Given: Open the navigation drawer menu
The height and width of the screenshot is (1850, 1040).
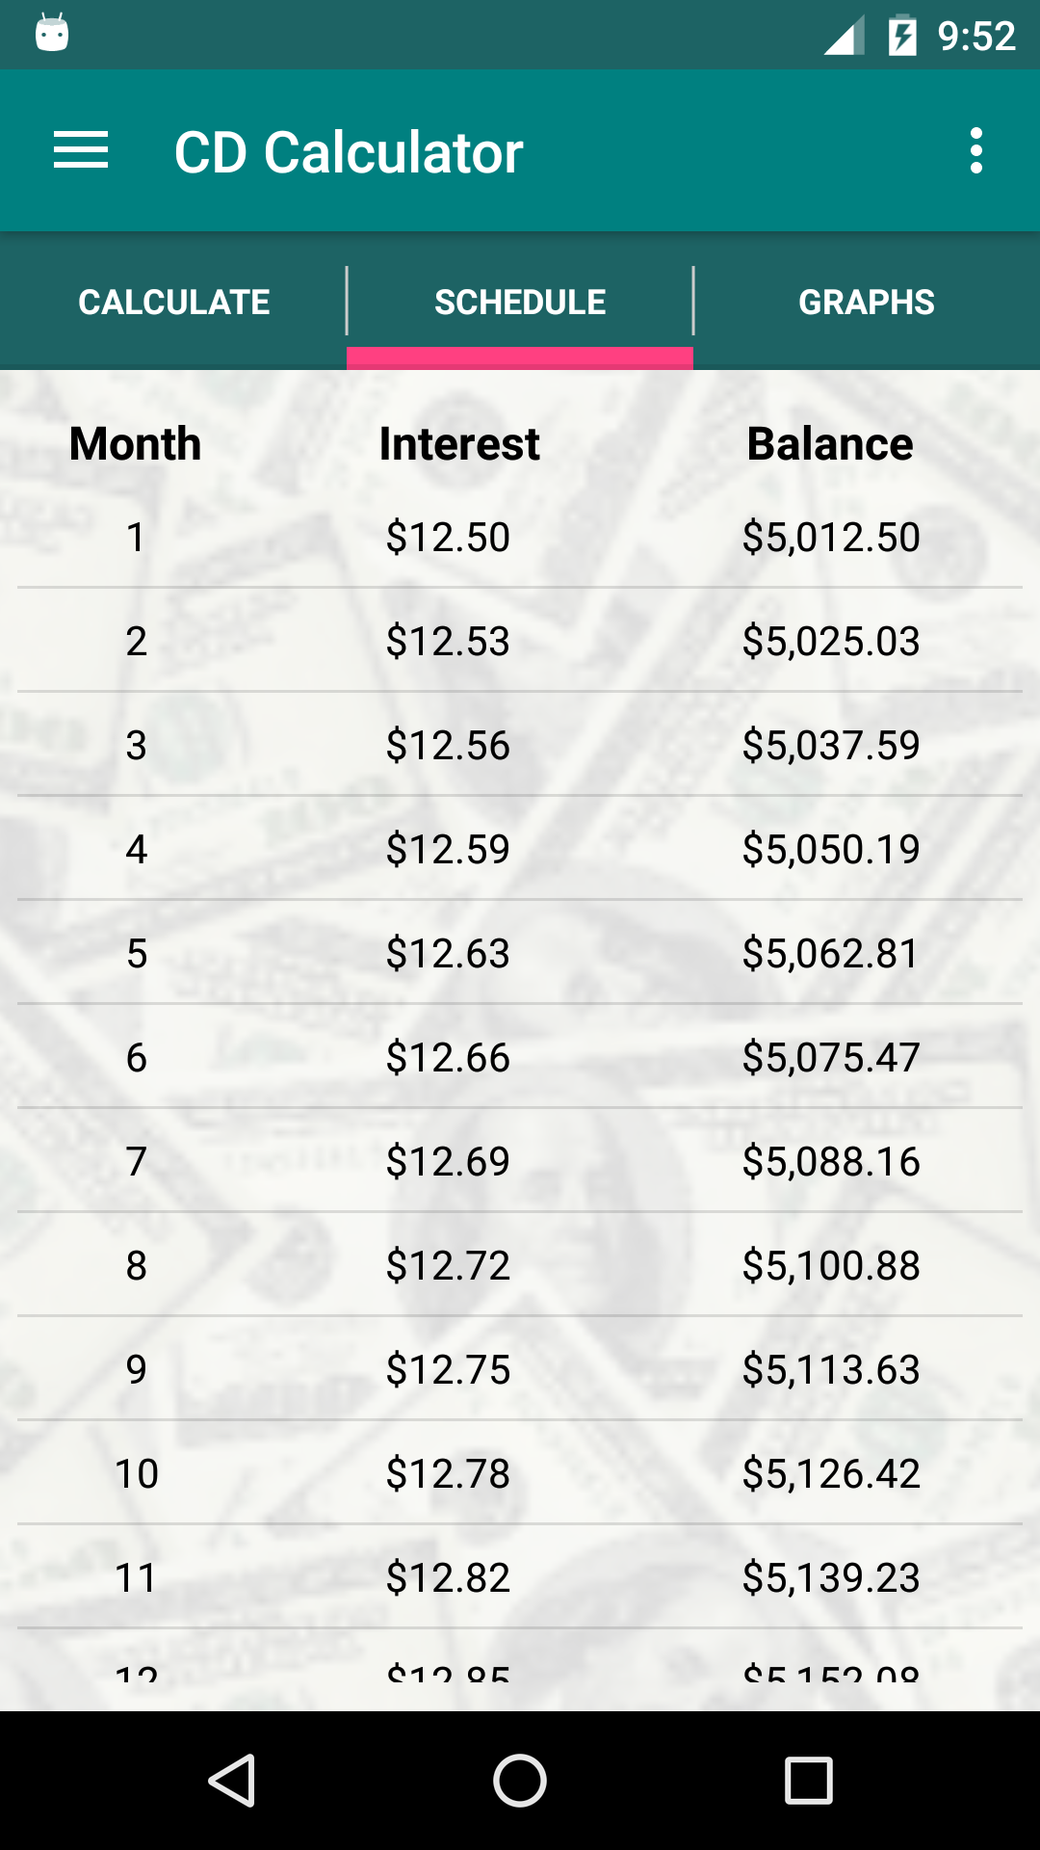Looking at the screenshot, I should 81,150.
